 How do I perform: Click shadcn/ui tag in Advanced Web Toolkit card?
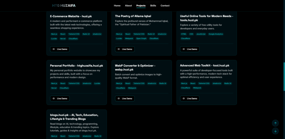click(x=217, y=84)
